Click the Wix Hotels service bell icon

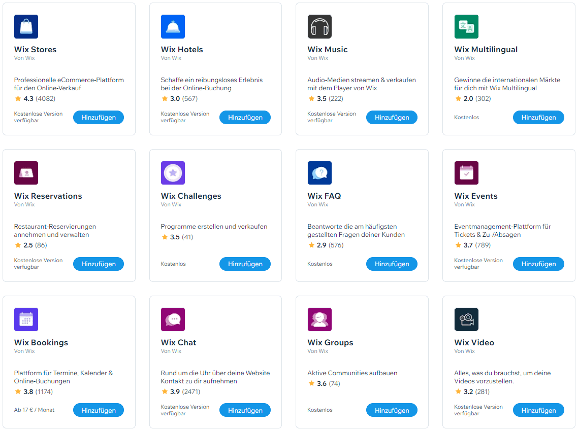tap(173, 26)
